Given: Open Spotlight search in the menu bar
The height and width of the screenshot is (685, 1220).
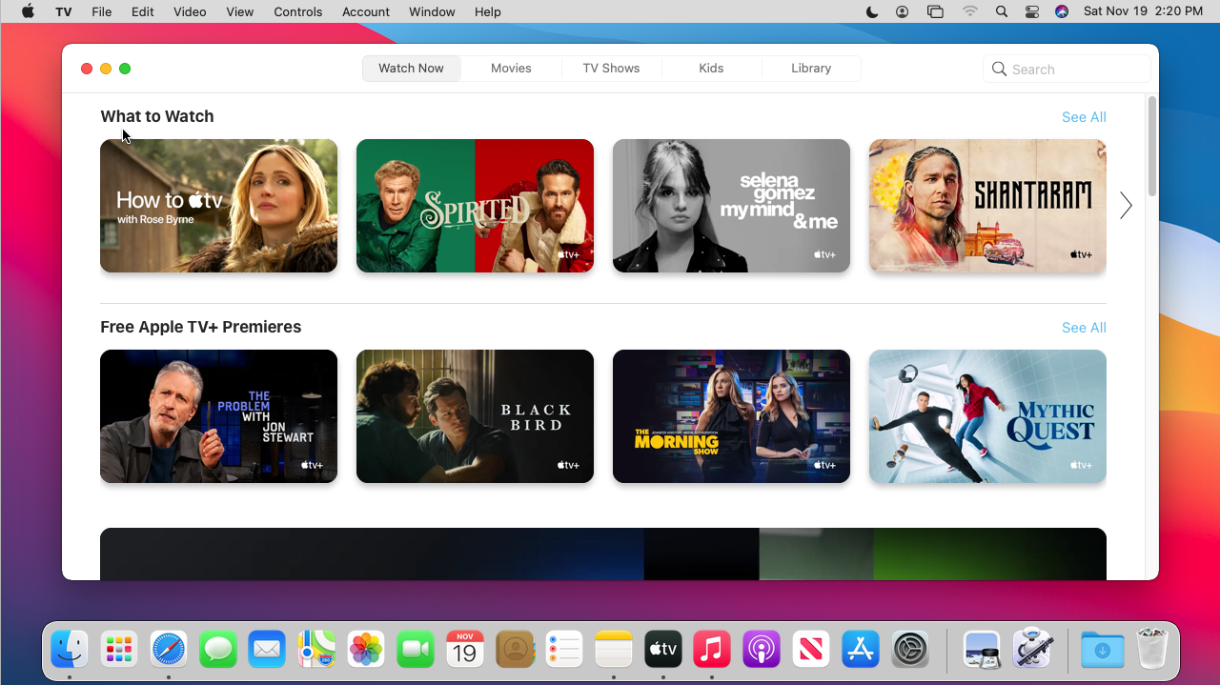Looking at the screenshot, I should 1001,11.
